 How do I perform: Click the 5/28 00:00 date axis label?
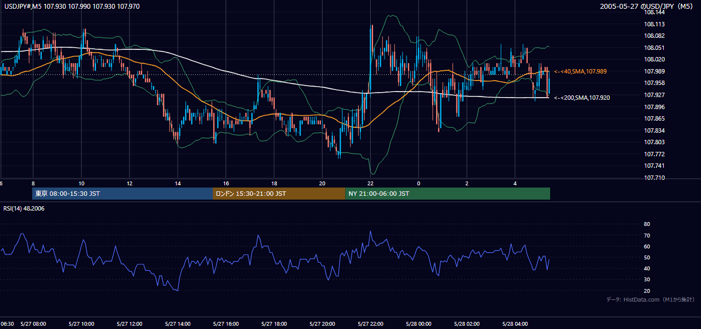coord(419,324)
